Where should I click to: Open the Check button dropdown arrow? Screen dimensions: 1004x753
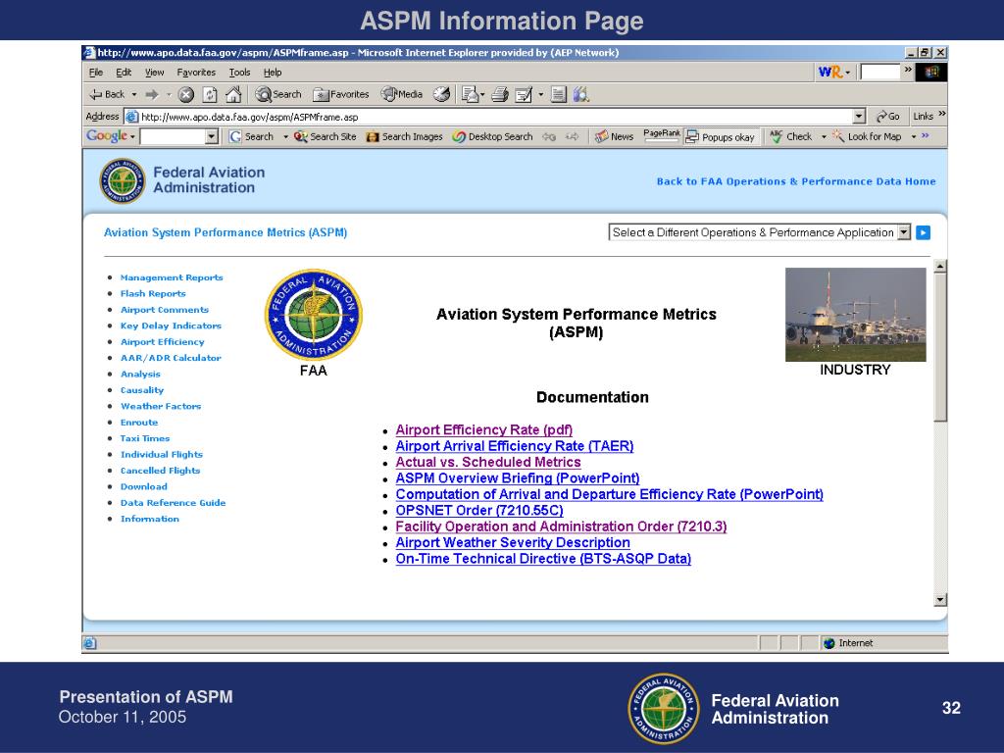[824, 136]
